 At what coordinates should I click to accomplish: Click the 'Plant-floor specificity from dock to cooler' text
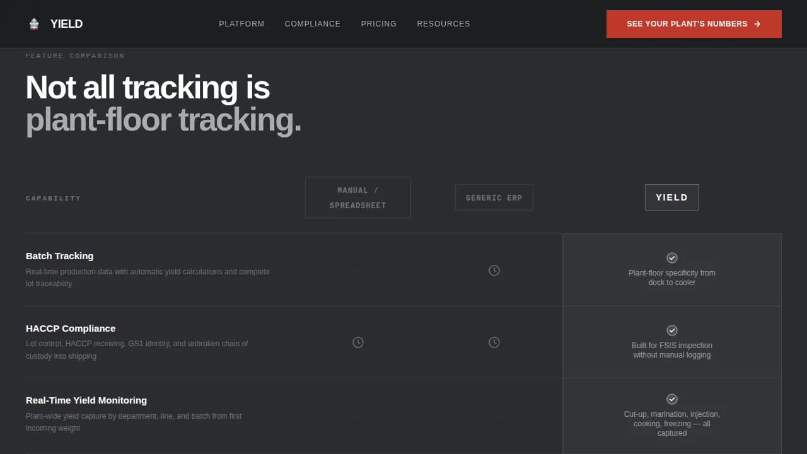672,277
